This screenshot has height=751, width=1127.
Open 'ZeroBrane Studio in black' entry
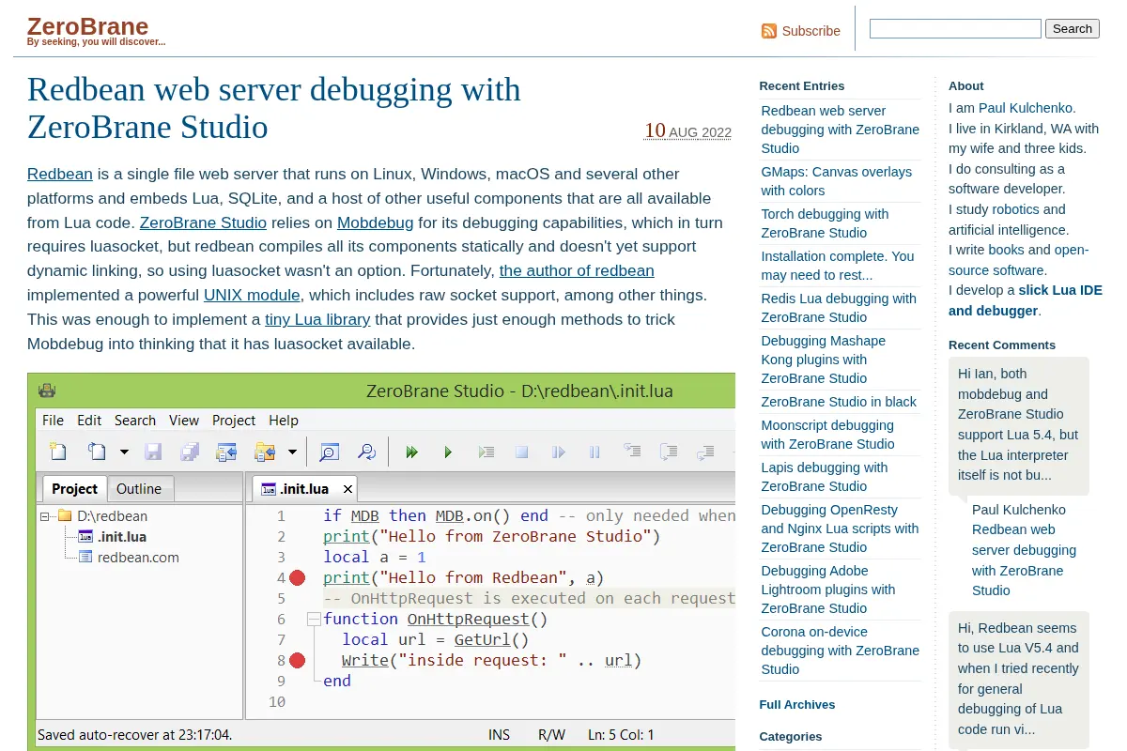[839, 402]
